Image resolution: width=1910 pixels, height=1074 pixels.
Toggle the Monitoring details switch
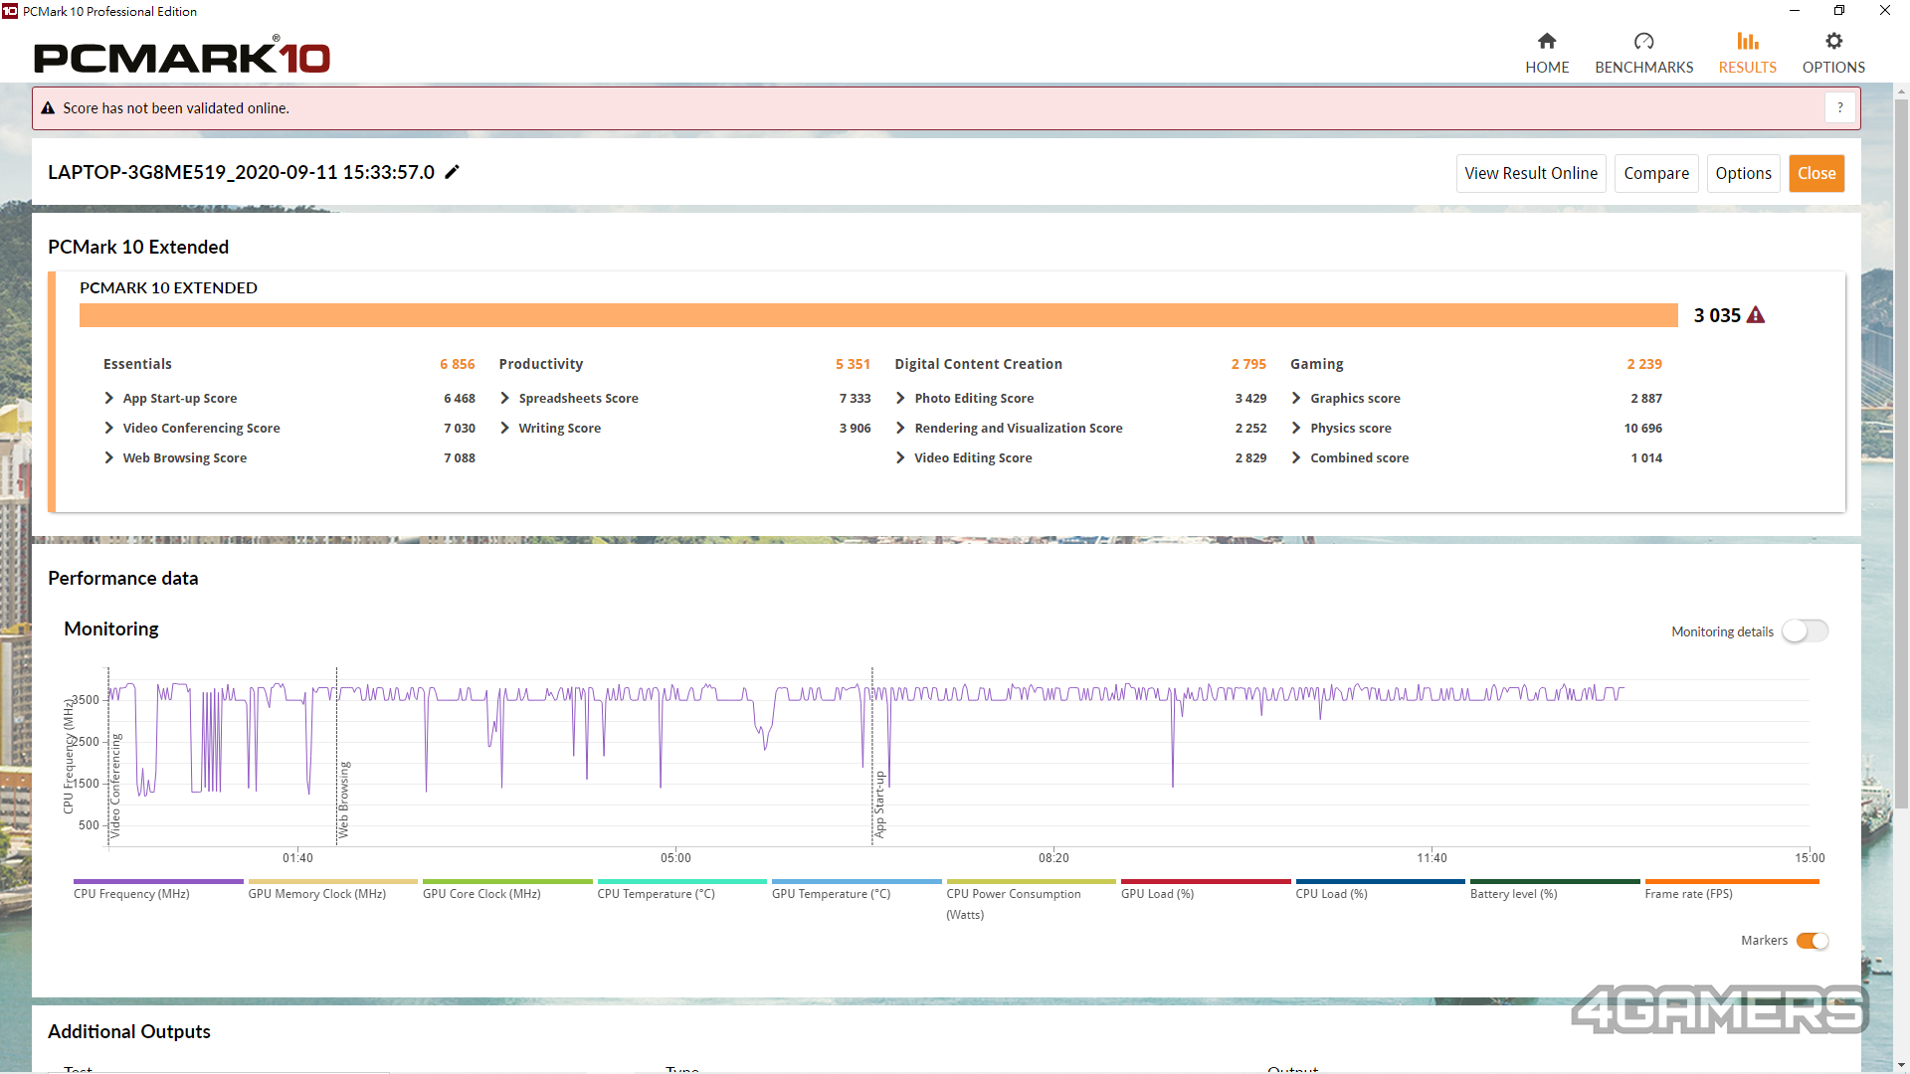pos(1805,631)
